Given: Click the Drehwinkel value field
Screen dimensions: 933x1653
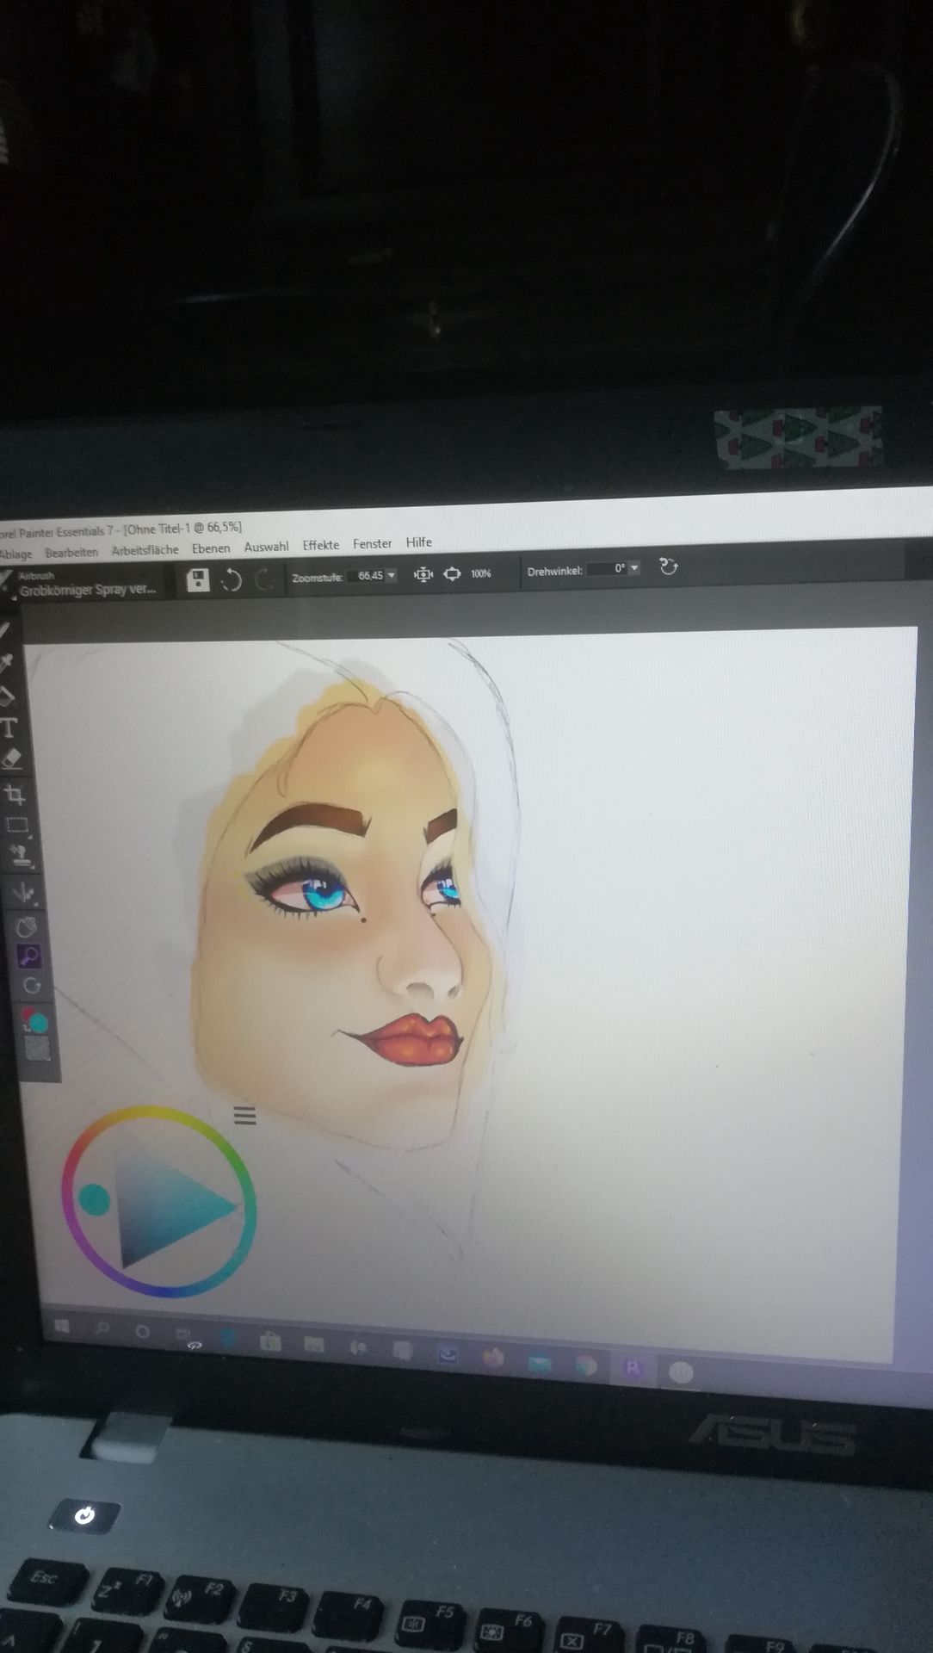Looking at the screenshot, I should point(608,569).
